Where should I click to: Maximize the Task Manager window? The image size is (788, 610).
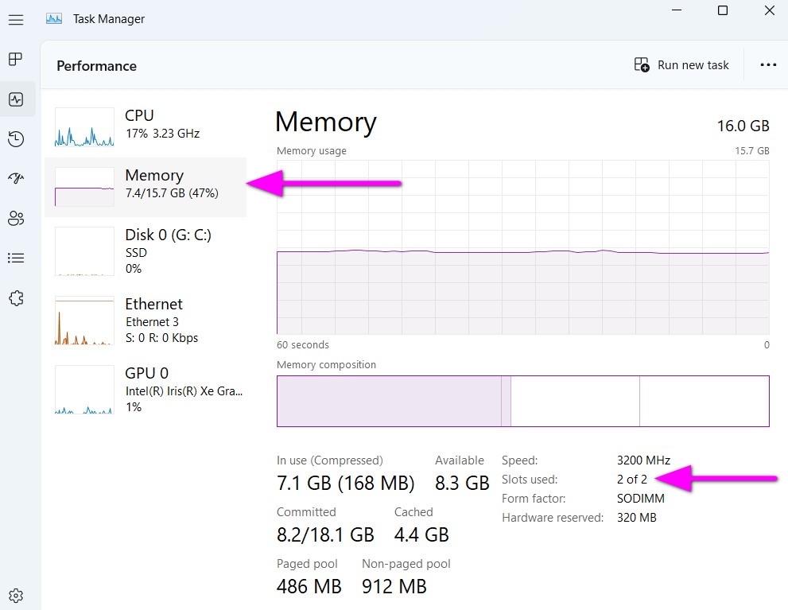[x=723, y=10]
